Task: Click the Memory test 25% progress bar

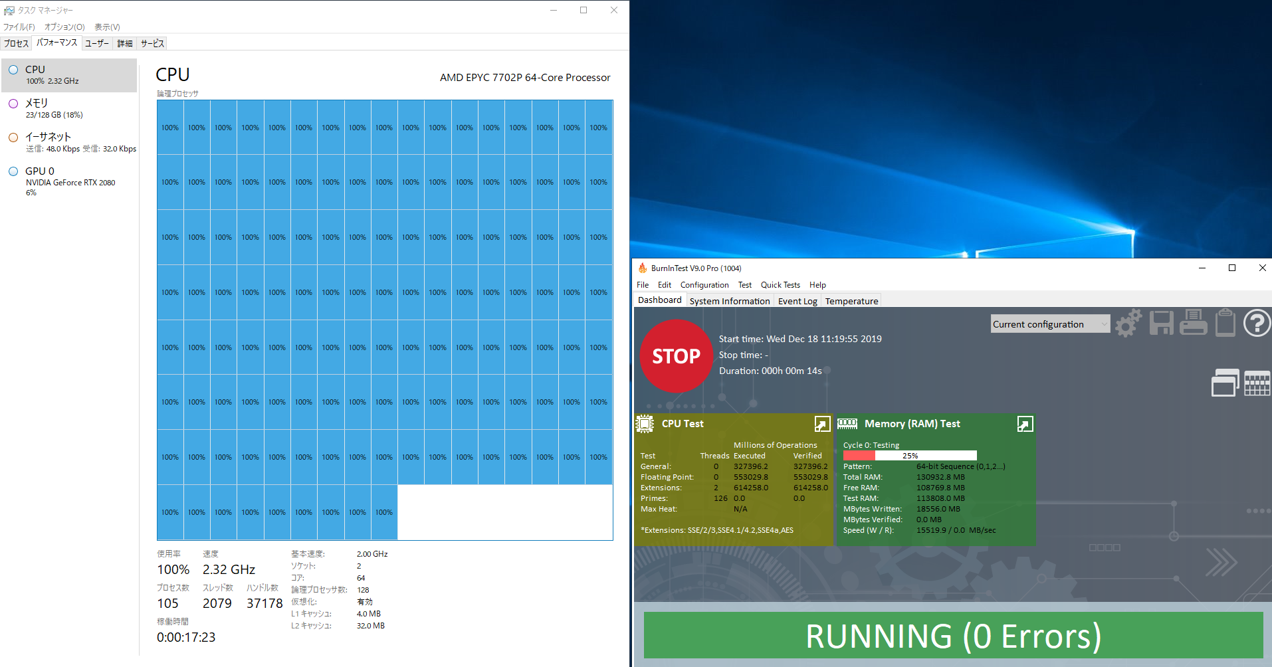Action: pyautogui.click(x=910, y=456)
